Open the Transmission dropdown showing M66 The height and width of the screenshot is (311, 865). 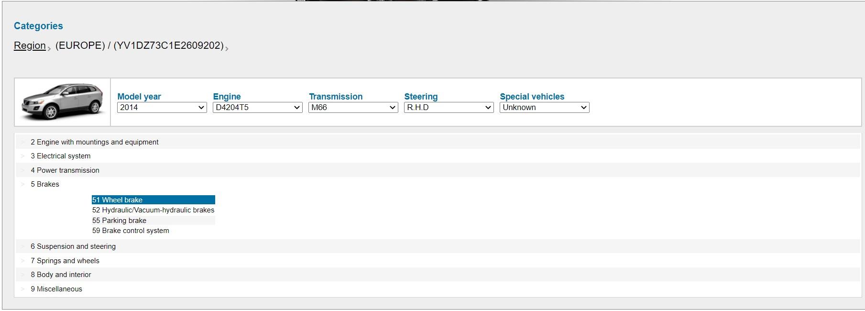point(353,108)
